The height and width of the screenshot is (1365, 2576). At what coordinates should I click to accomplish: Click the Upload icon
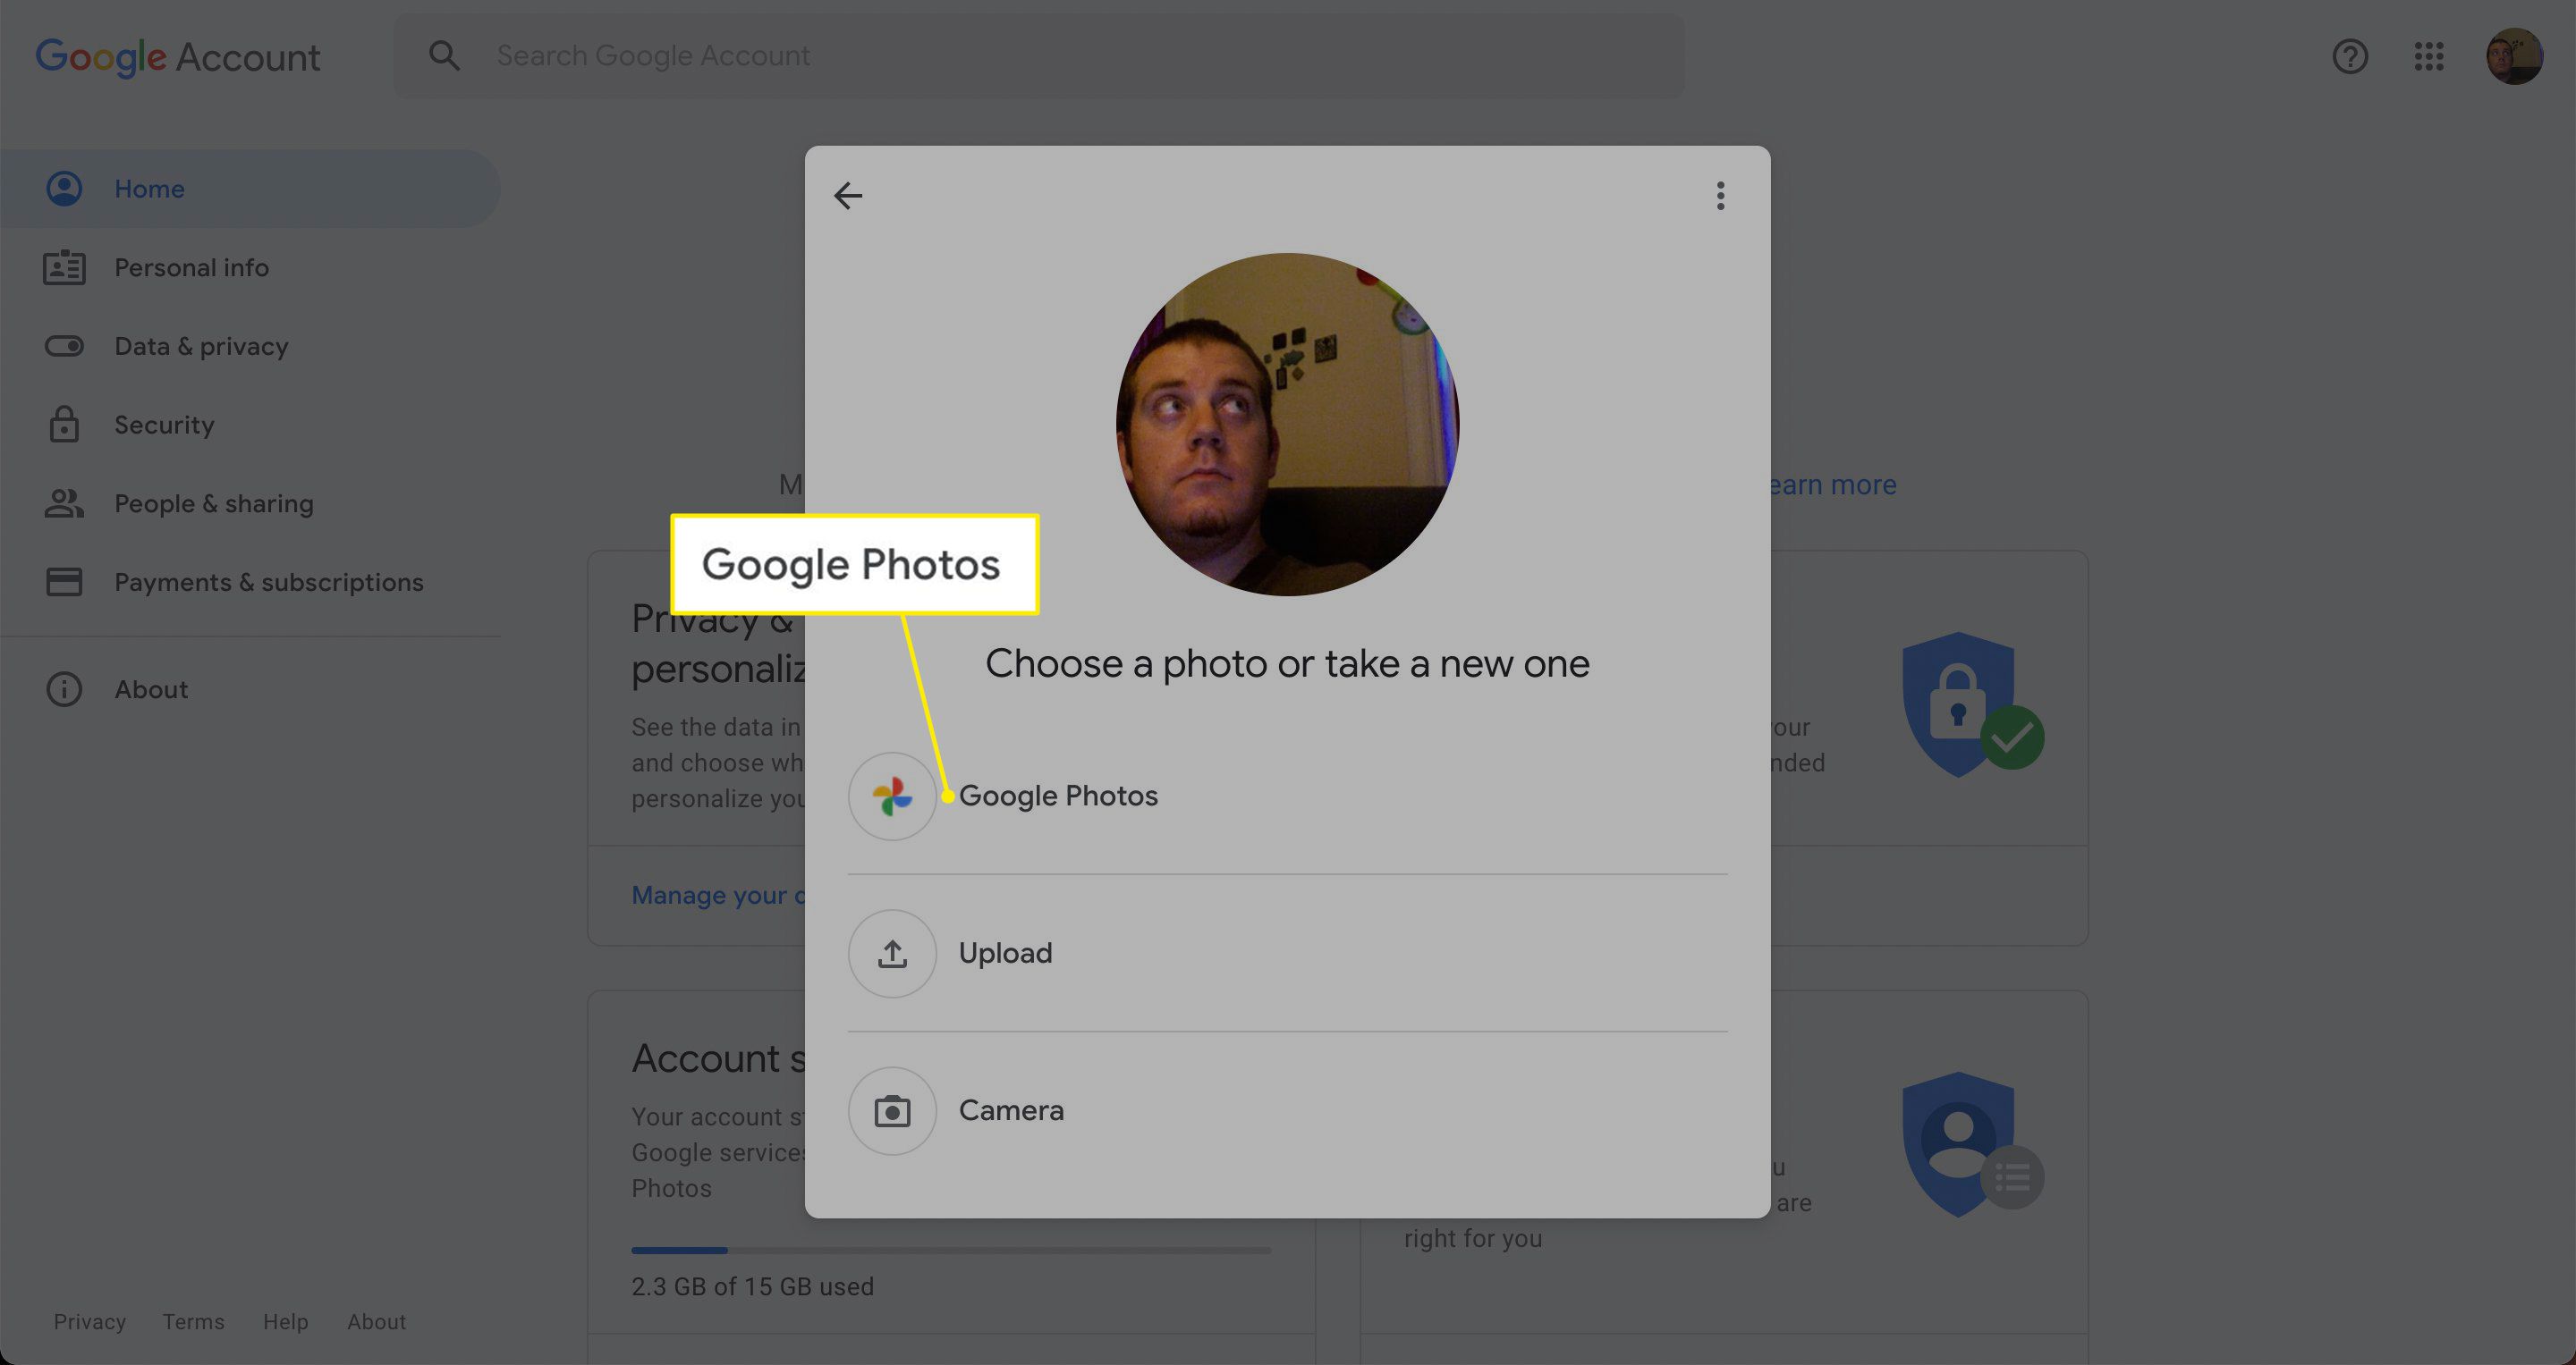(x=891, y=953)
